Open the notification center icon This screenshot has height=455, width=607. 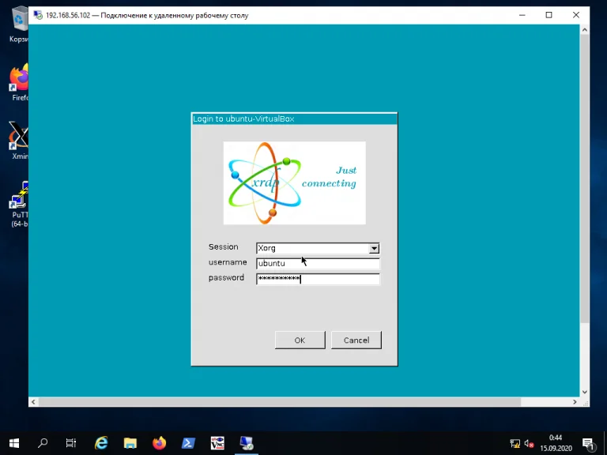(588, 443)
